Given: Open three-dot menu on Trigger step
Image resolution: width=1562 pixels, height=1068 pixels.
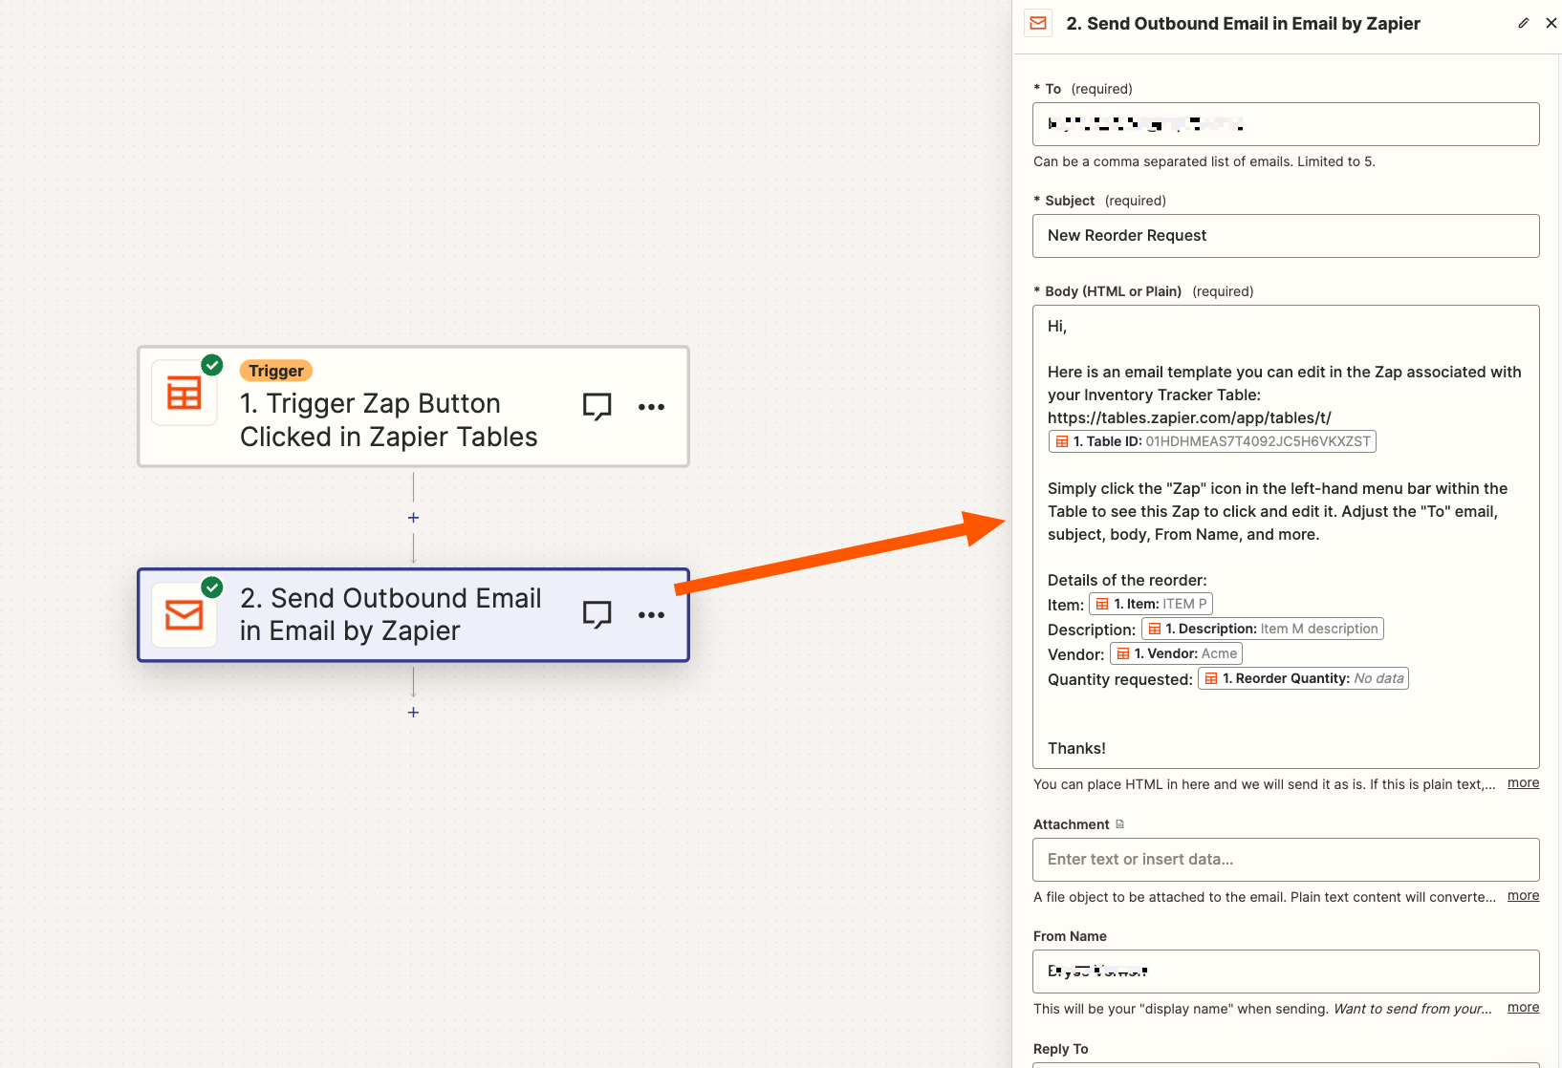Looking at the screenshot, I should [x=651, y=407].
